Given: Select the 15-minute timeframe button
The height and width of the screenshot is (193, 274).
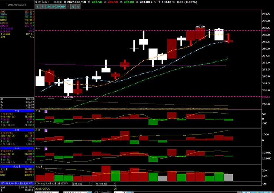Looking at the screenshot, I should (x=53, y=7).
